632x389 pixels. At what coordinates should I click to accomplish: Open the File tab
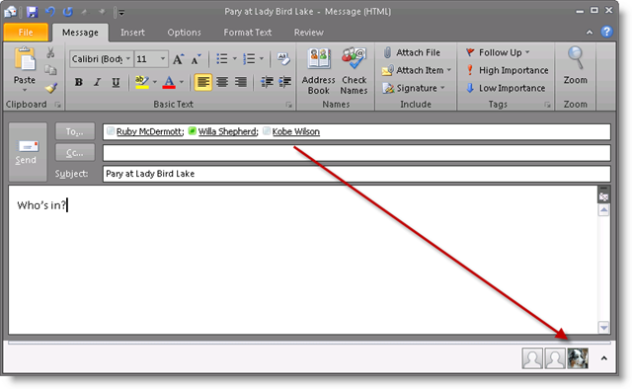tap(26, 33)
